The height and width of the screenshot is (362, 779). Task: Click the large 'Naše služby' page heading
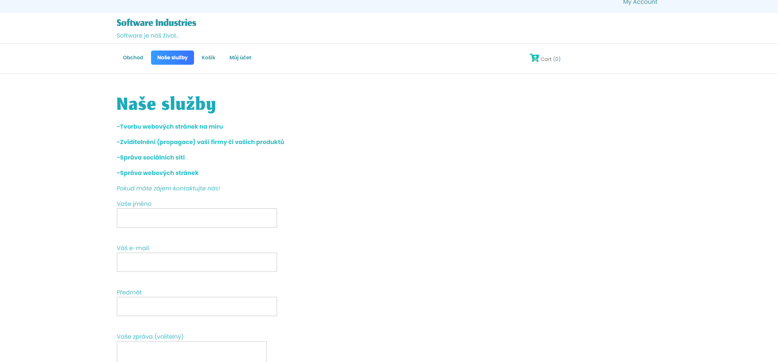[x=166, y=104]
